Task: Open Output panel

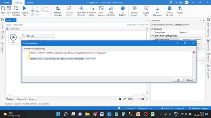Action: coord(9,104)
